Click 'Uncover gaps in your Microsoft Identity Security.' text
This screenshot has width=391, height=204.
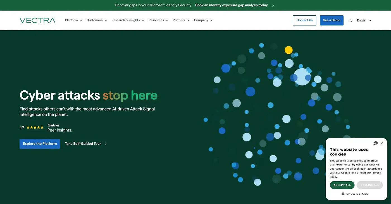coord(153,5)
